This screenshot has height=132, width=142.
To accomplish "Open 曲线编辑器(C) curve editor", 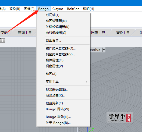I will [63, 33].
